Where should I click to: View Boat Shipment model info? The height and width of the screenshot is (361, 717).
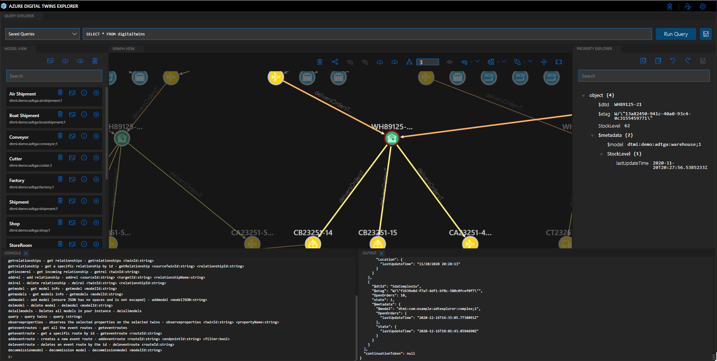[x=84, y=114]
